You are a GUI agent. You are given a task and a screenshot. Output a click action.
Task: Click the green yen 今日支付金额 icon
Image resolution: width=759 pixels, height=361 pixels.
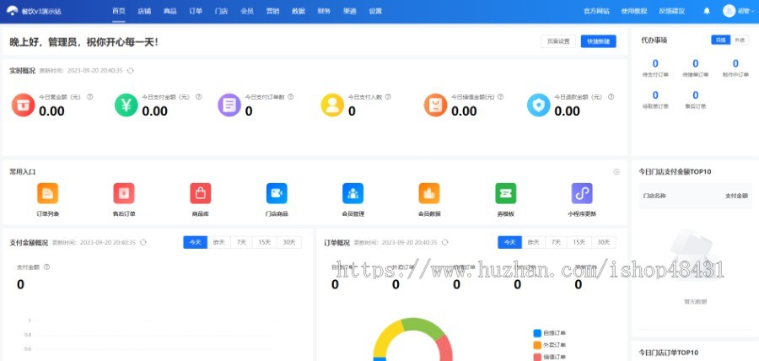[126, 105]
